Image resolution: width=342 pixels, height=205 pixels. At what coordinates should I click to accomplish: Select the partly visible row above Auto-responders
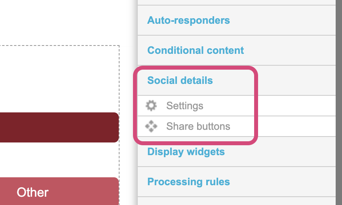coord(237,2)
